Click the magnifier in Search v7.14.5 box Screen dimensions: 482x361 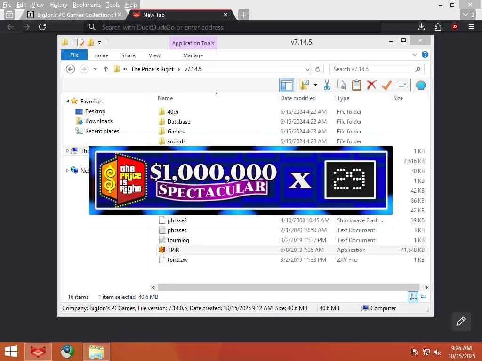pyautogui.click(x=418, y=69)
